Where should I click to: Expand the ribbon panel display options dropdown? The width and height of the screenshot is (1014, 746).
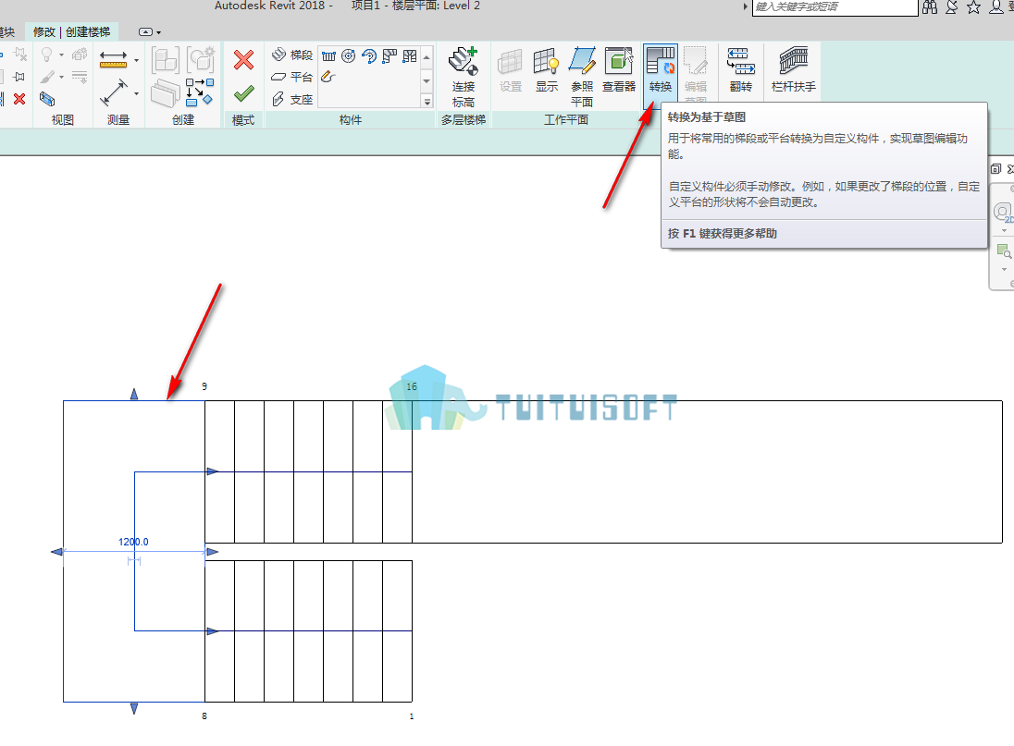(x=150, y=31)
